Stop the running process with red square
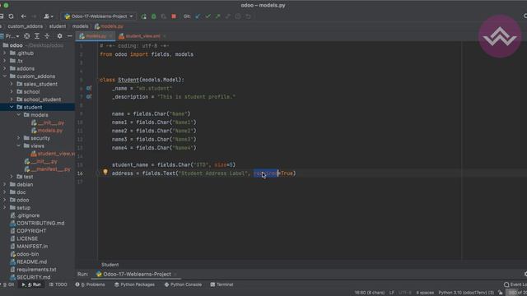The image size is (527, 296). click(174, 16)
